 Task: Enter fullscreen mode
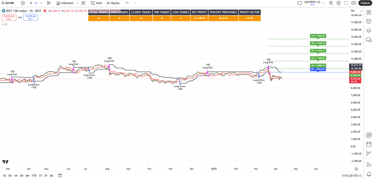coord(346,3)
